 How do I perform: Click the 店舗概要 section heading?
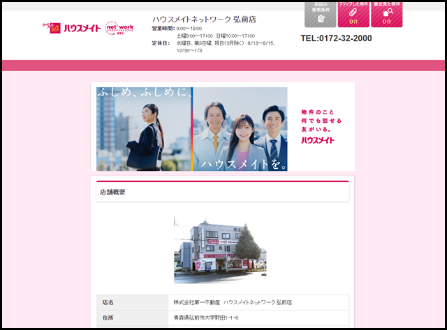(x=112, y=192)
